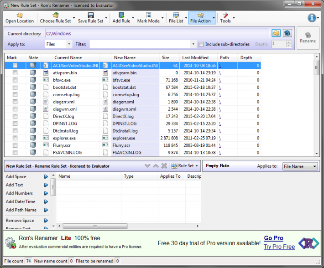The width and height of the screenshot is (324, 268).
Task: Click the rule actions vertical scrollbar thumb
Action: tap(53, 187)
